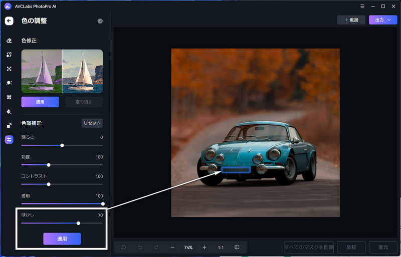
Task: Click the 色調補正 section label
Action: [x=32, y=123]
